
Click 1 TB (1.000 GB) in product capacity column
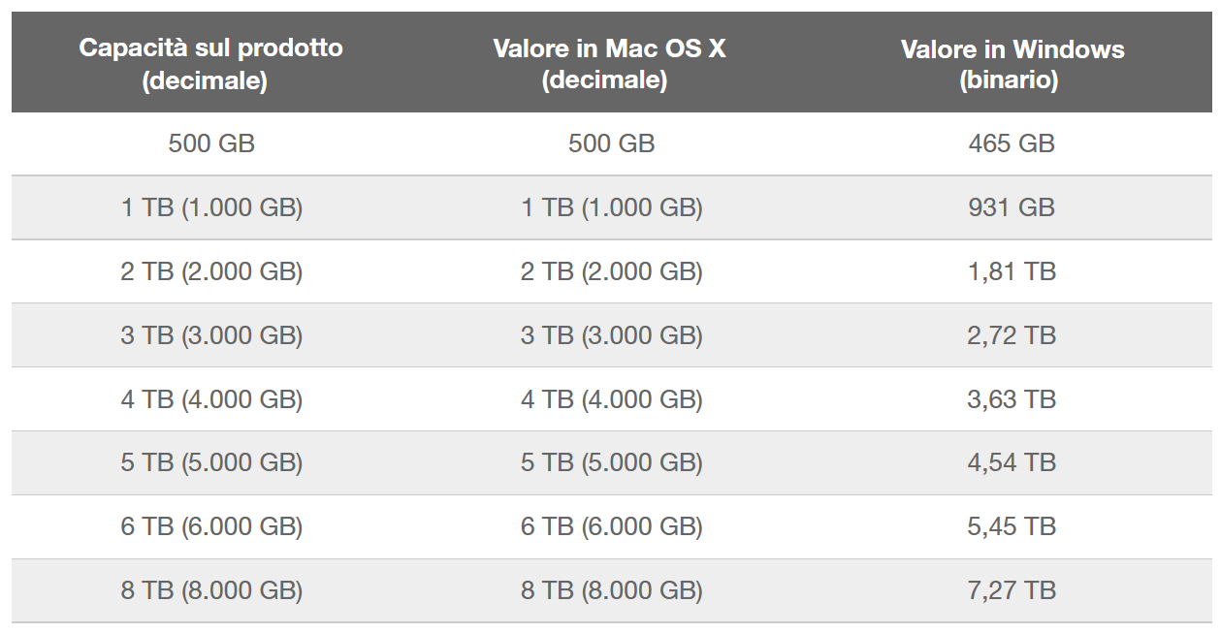point(211,207)
